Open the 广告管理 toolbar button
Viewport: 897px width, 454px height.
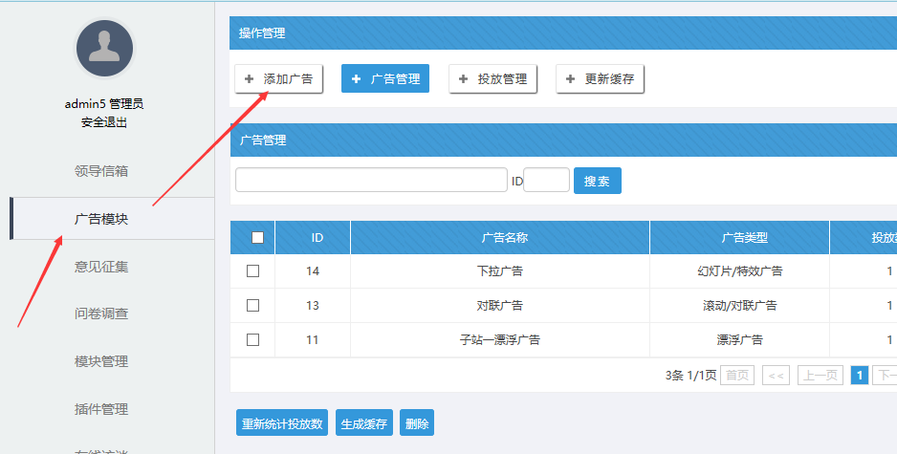click(385, 79)
